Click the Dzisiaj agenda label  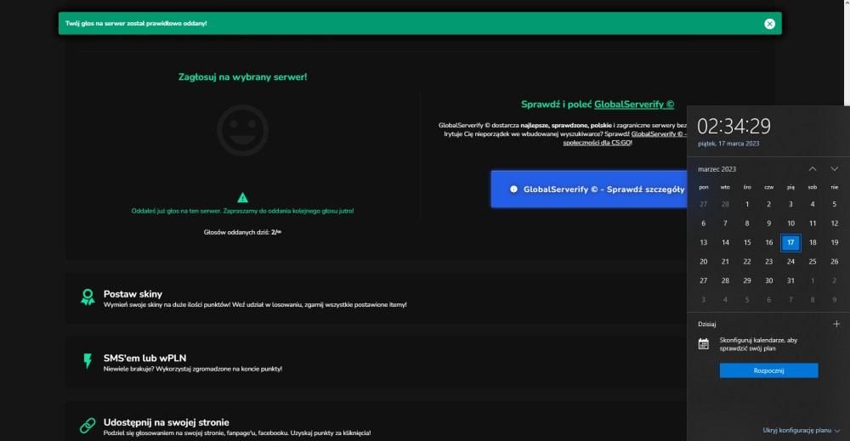point(706,324)
